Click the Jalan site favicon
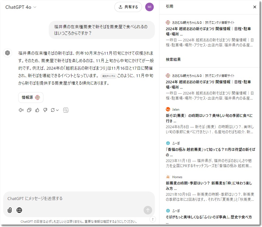 pos(168,109)
